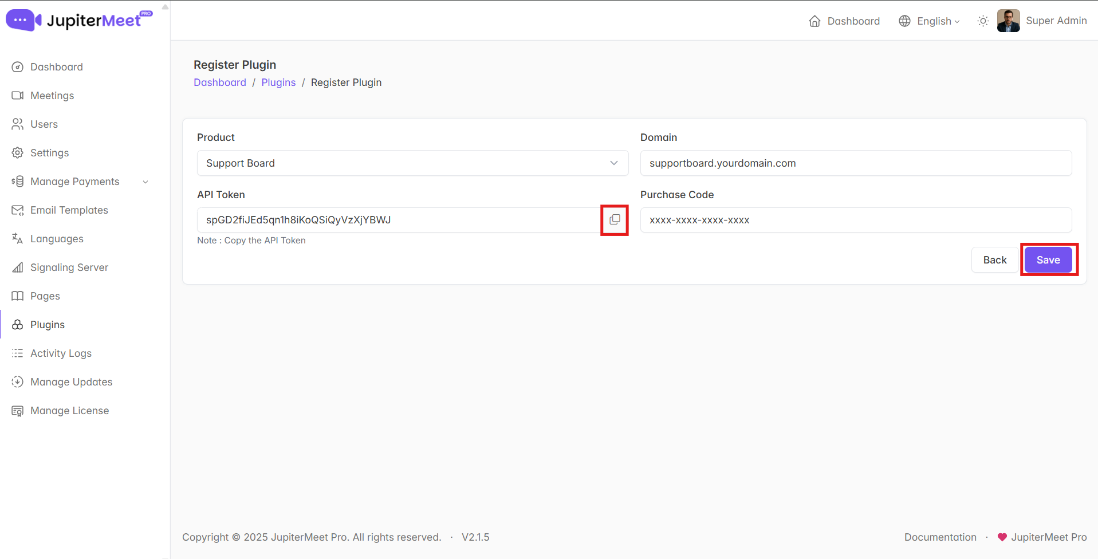Copy the API token with copy icon
Image resolution: width=1098 pixels, height=559 pixels.
coord(615,220)
